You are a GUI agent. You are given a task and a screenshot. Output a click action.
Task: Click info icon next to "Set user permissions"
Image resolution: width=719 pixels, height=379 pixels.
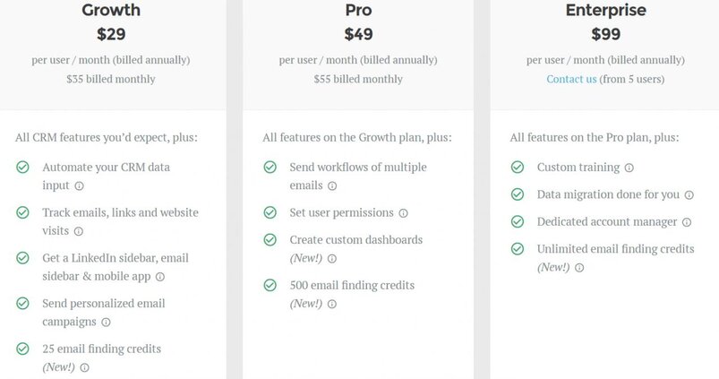click(403, 213)
